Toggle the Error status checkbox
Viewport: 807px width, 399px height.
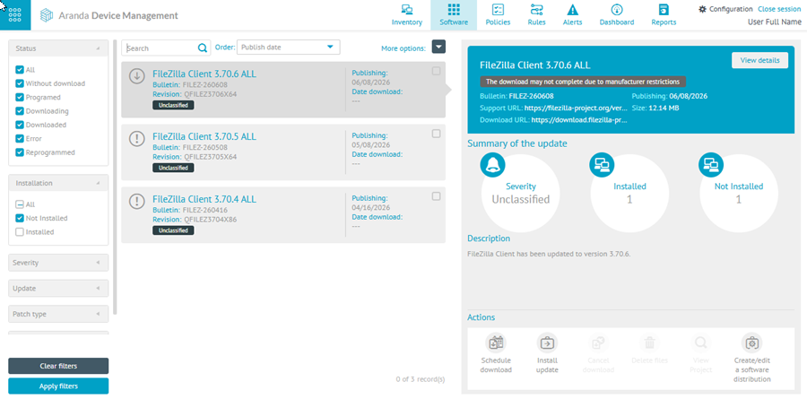pyautogui.click(x=20, y=139)
